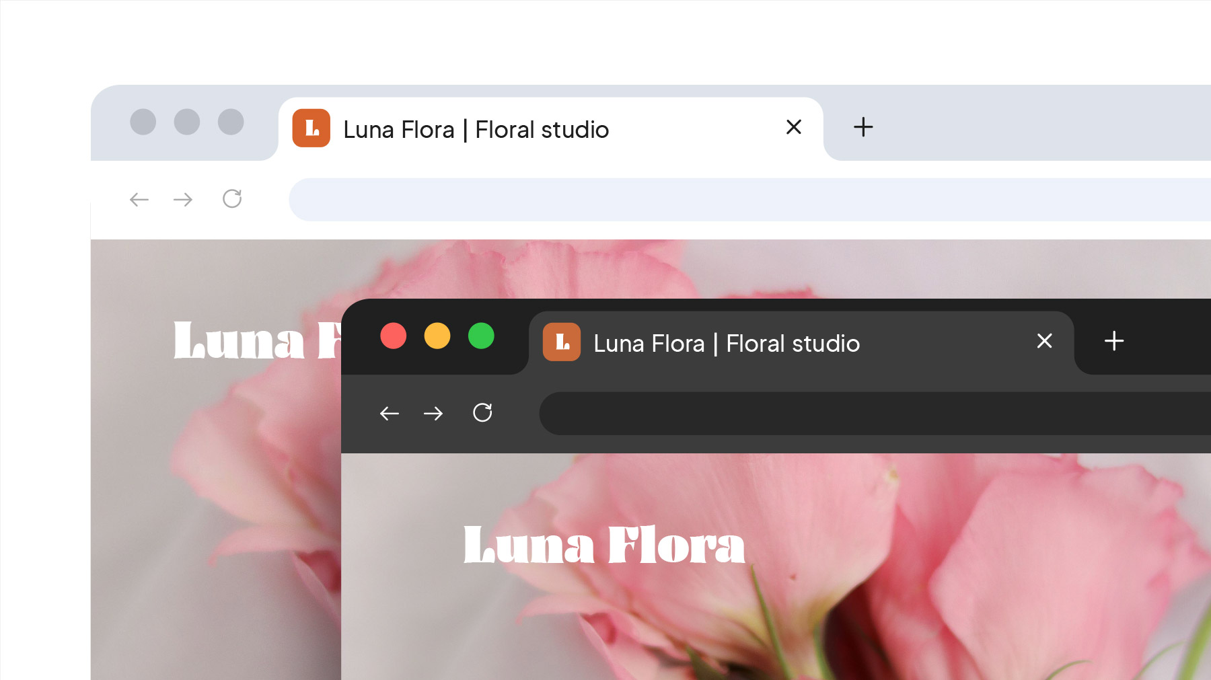Viewport: 1211px width, 680px height.
Task: Open a new tab in light browser
Action: (x=863, y=127)
